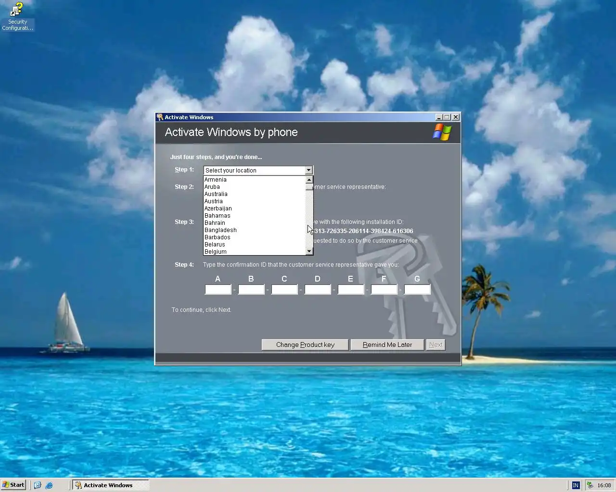Screen dimensions: 616x492
Task: Click the network tray icon near the clock
Action: coord(590,485)
